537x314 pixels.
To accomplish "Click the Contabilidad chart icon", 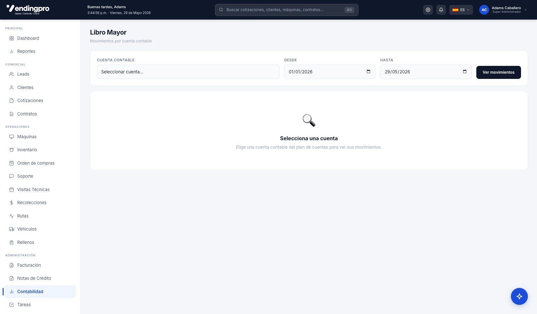I will click(11, 292).
